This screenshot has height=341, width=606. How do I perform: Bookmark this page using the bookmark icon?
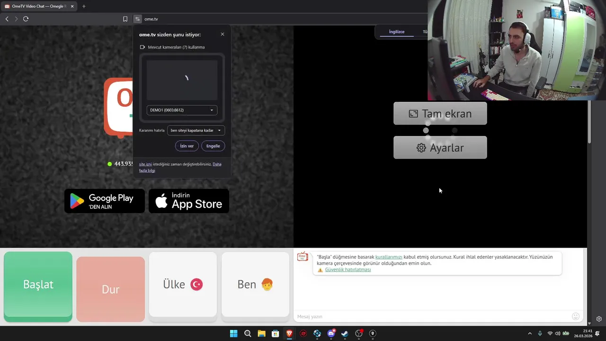click(125, 19)
